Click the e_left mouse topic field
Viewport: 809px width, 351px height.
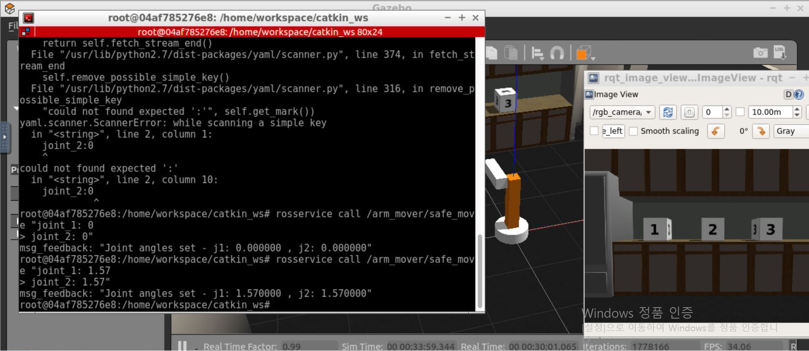click(x=613, y=131)
